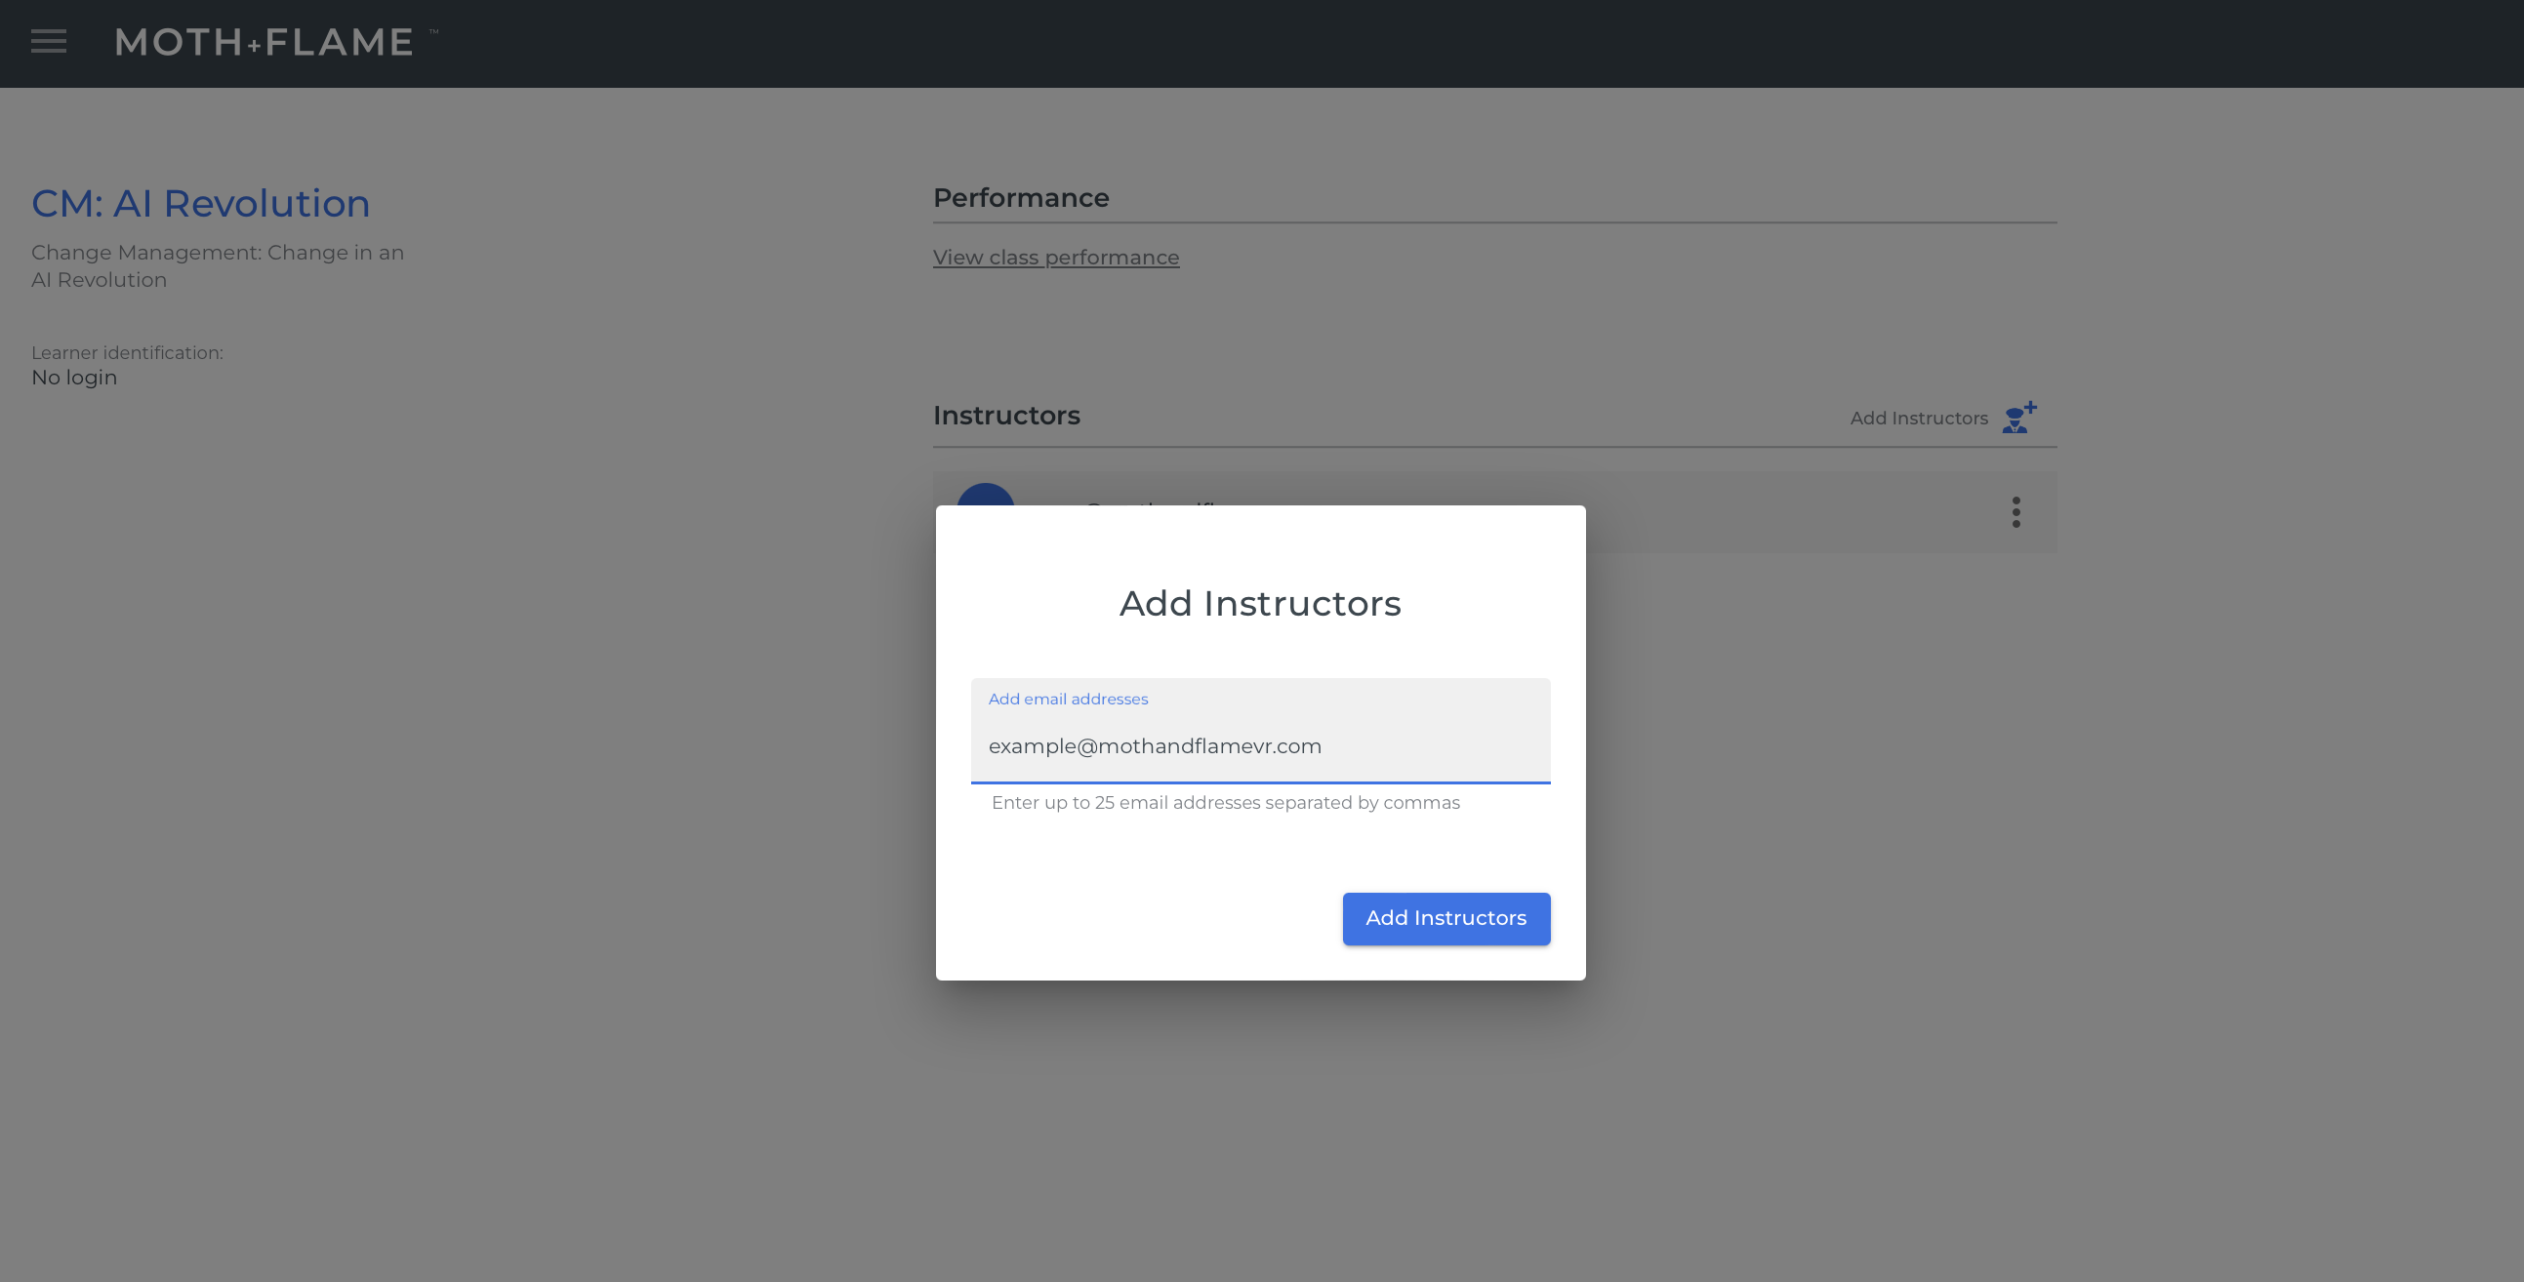Click the add-instructor person plus icon
Screen dimensions: 2524x1282
pyautogui.click(x=2018, y=418)
